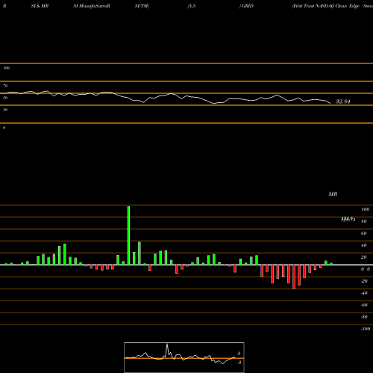373x373 pixels.
Task: Click the 'First Trust NASDAQ Clean Edge' title
Action: point(326,6)
